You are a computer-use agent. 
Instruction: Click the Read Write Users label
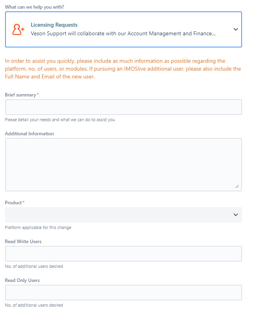(x=23, y=242)
